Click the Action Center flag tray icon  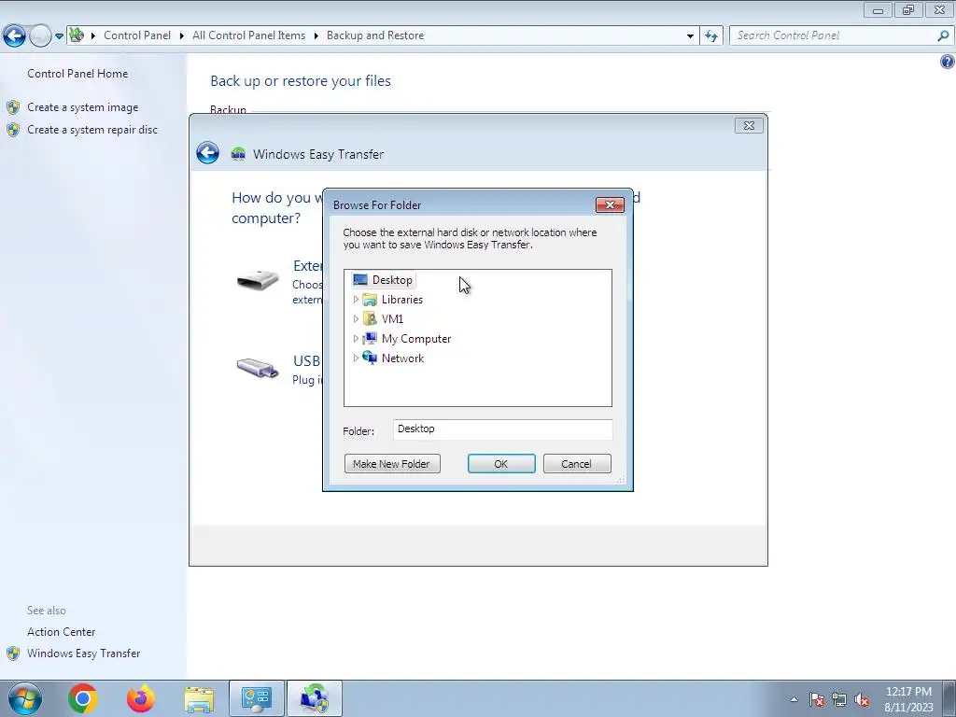click(817, 699)
